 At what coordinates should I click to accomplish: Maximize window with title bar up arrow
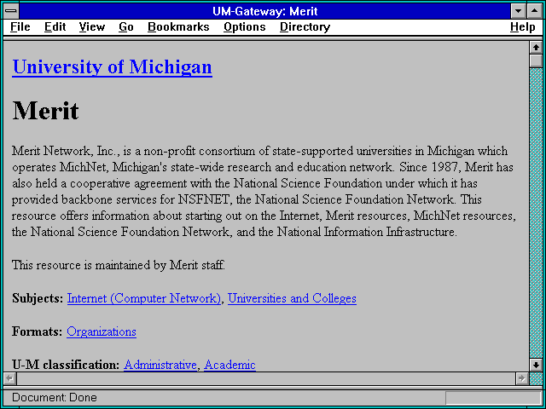click(x=535, y=11)
